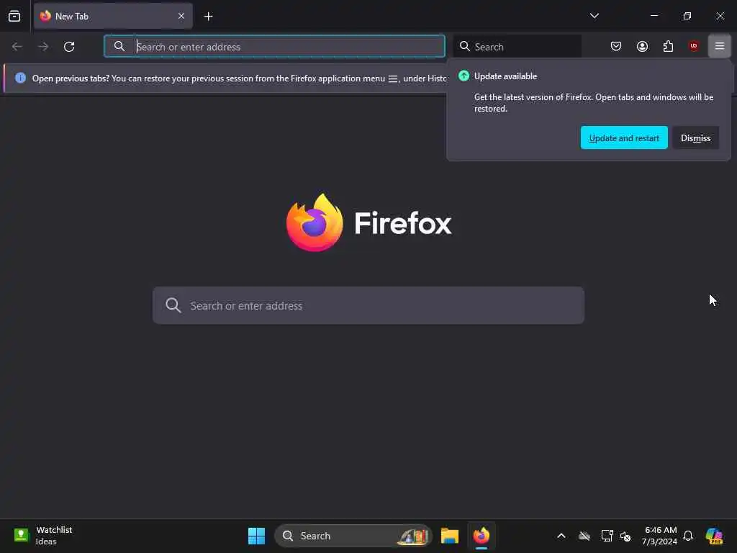737x553 pixels.
Task: Open the Firefox account icon
Action: coord(642,46)
